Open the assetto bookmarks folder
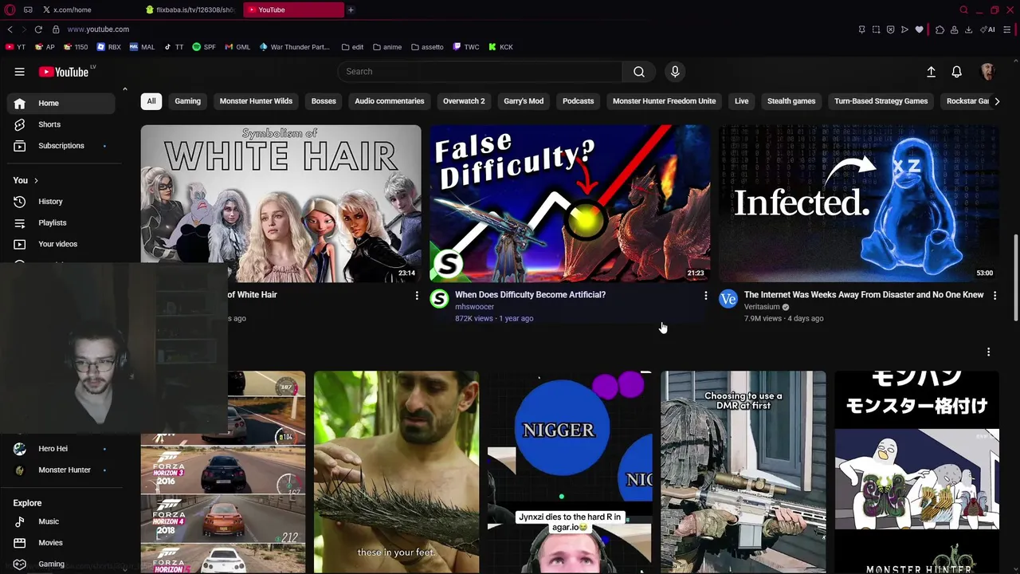The width and height of the screenshot is (1020, 574). click(x=427, y=47)
